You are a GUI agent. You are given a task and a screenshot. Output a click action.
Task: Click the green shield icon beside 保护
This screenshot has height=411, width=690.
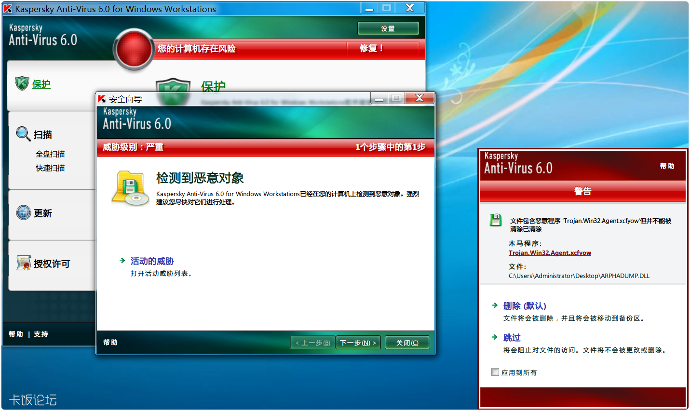tap(22, 83)
